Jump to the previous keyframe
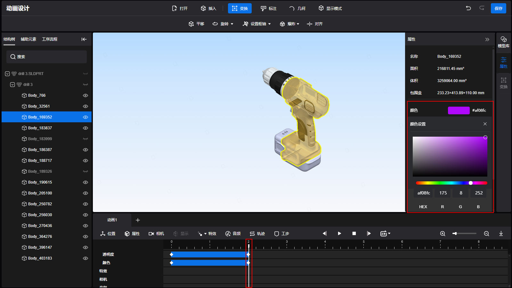This screenshot has width=512, height=288. (324, 233)
